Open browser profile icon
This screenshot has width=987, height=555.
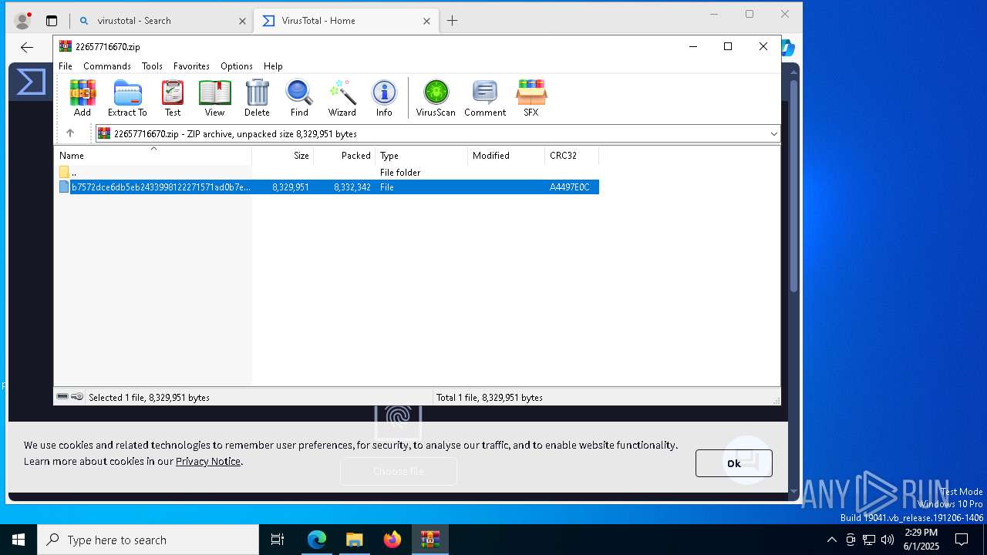tap(23, 21)
